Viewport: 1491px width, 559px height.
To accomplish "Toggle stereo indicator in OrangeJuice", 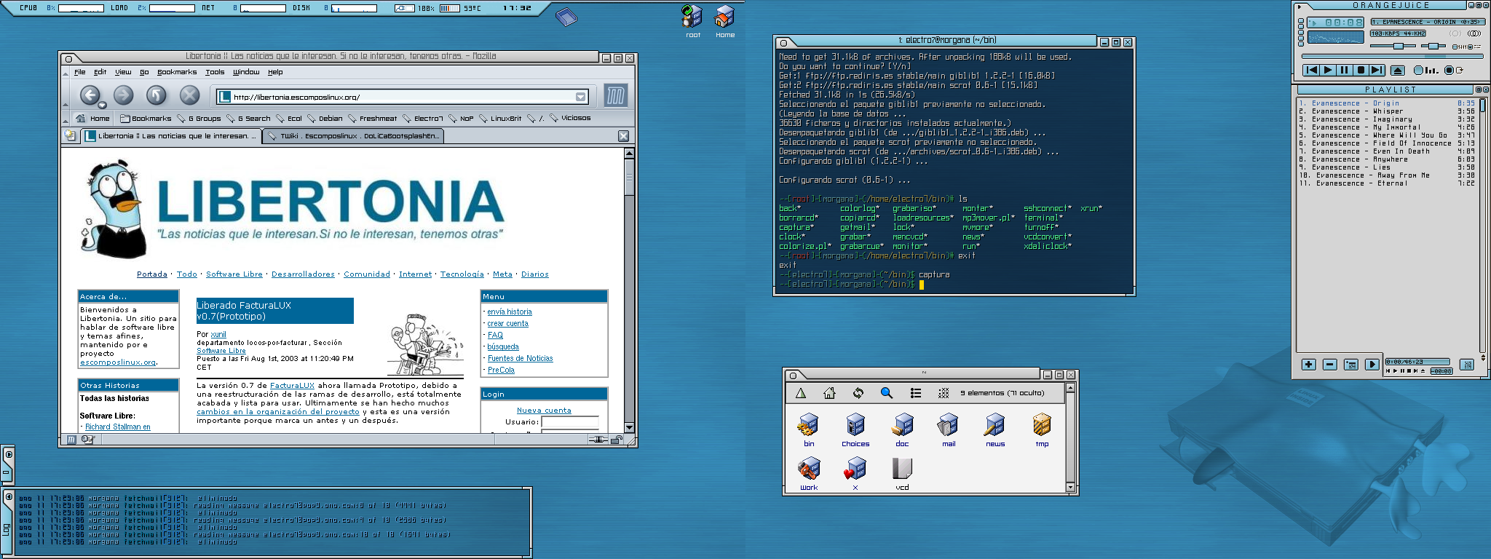I will 1475,33.
